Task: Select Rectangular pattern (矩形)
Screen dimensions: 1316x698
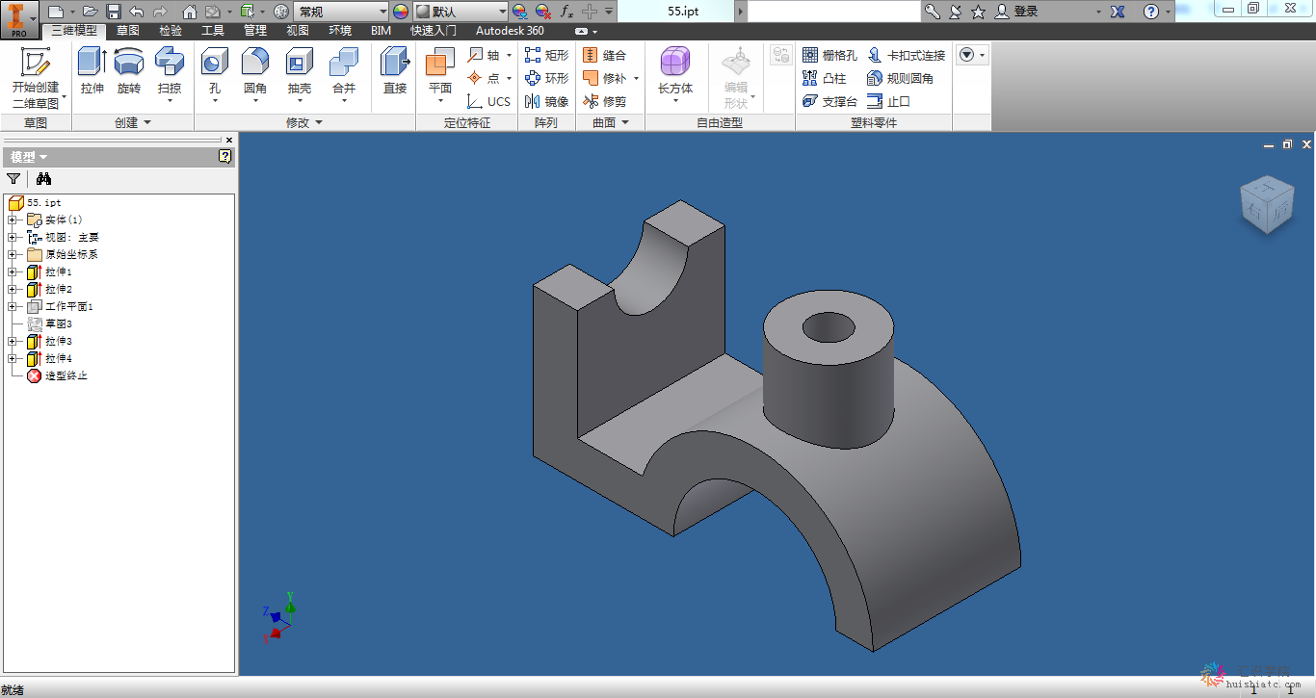Action: click(x=546, y=55)
